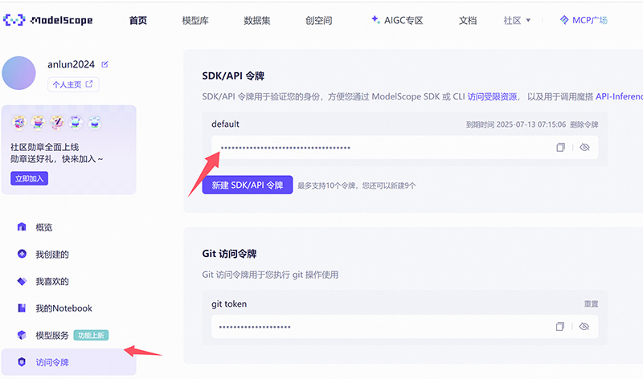
Task: Reveal the git token value
Action: (x=584, y=327)
